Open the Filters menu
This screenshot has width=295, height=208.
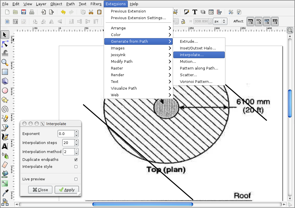click(96, 4)
